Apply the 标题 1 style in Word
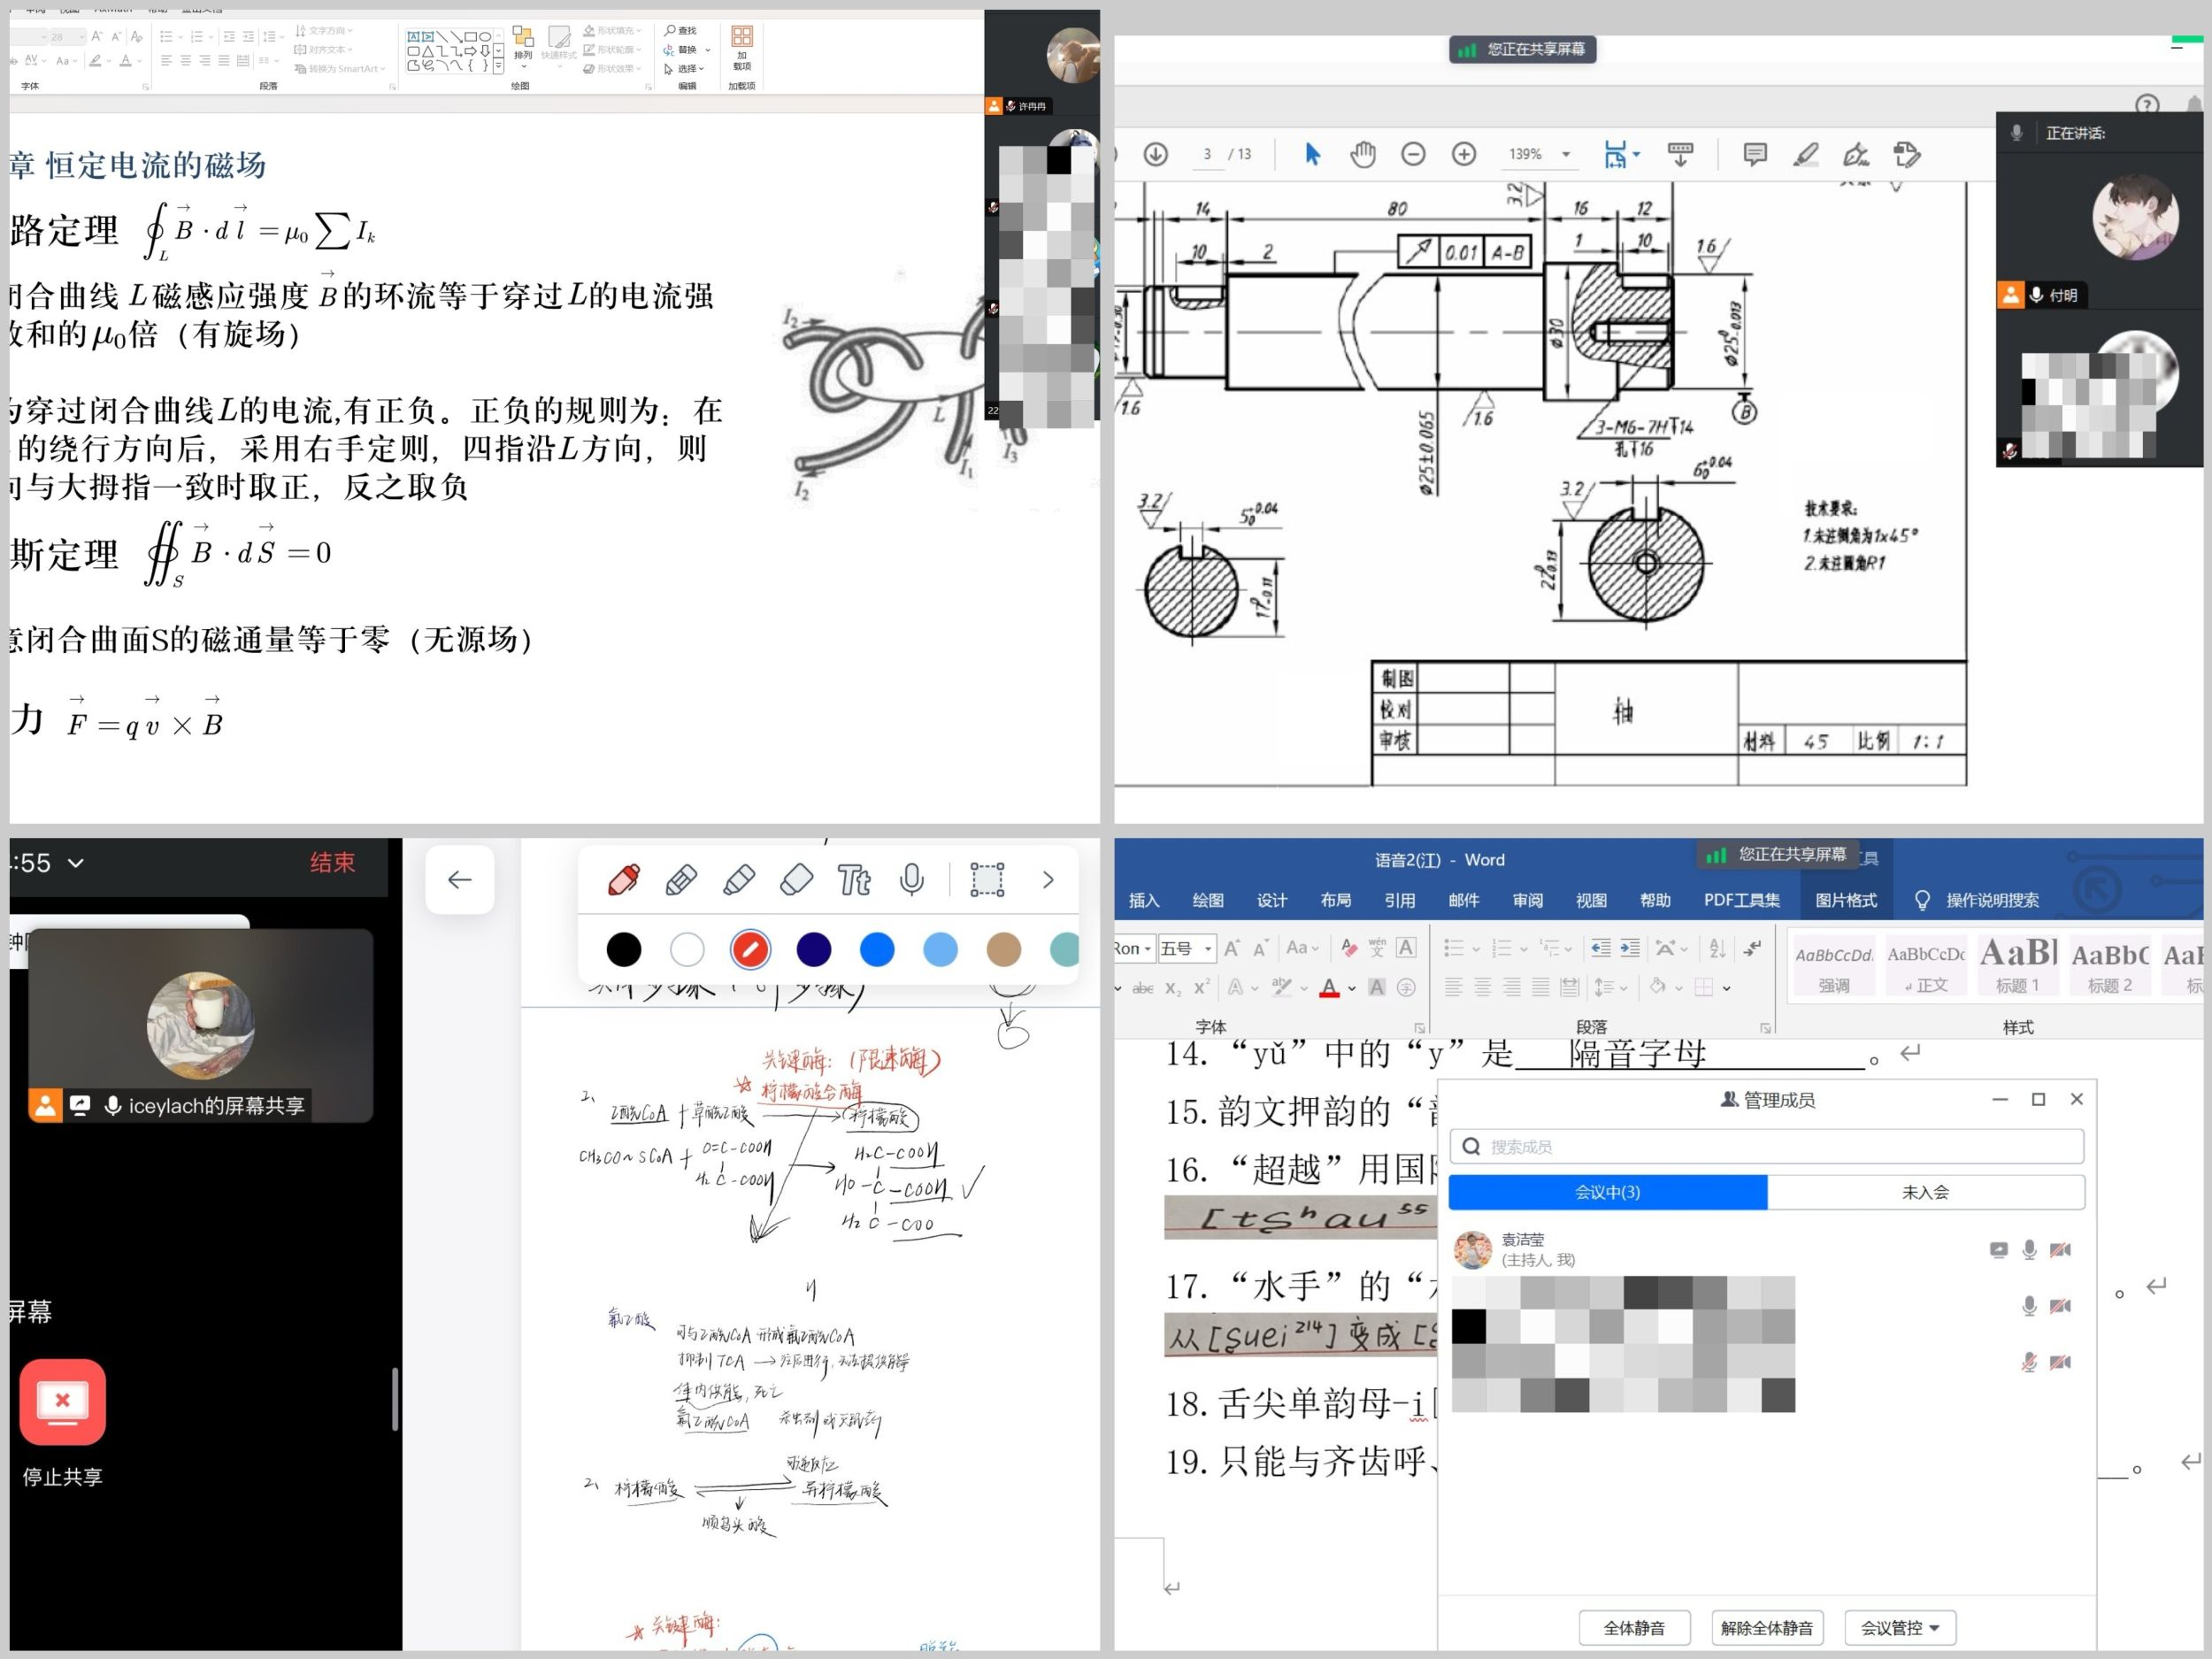The image size is (2212, 1659). coord(2017,964)
